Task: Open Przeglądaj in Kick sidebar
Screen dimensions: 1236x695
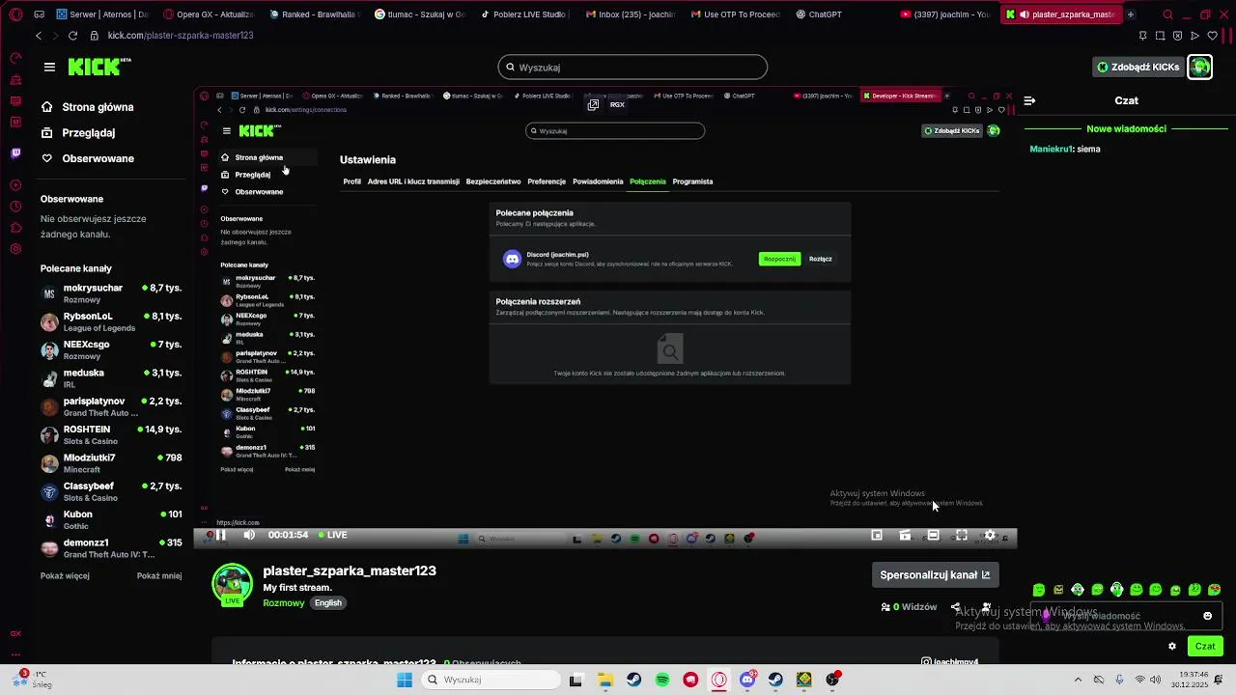Action: [x=78, y=132]
